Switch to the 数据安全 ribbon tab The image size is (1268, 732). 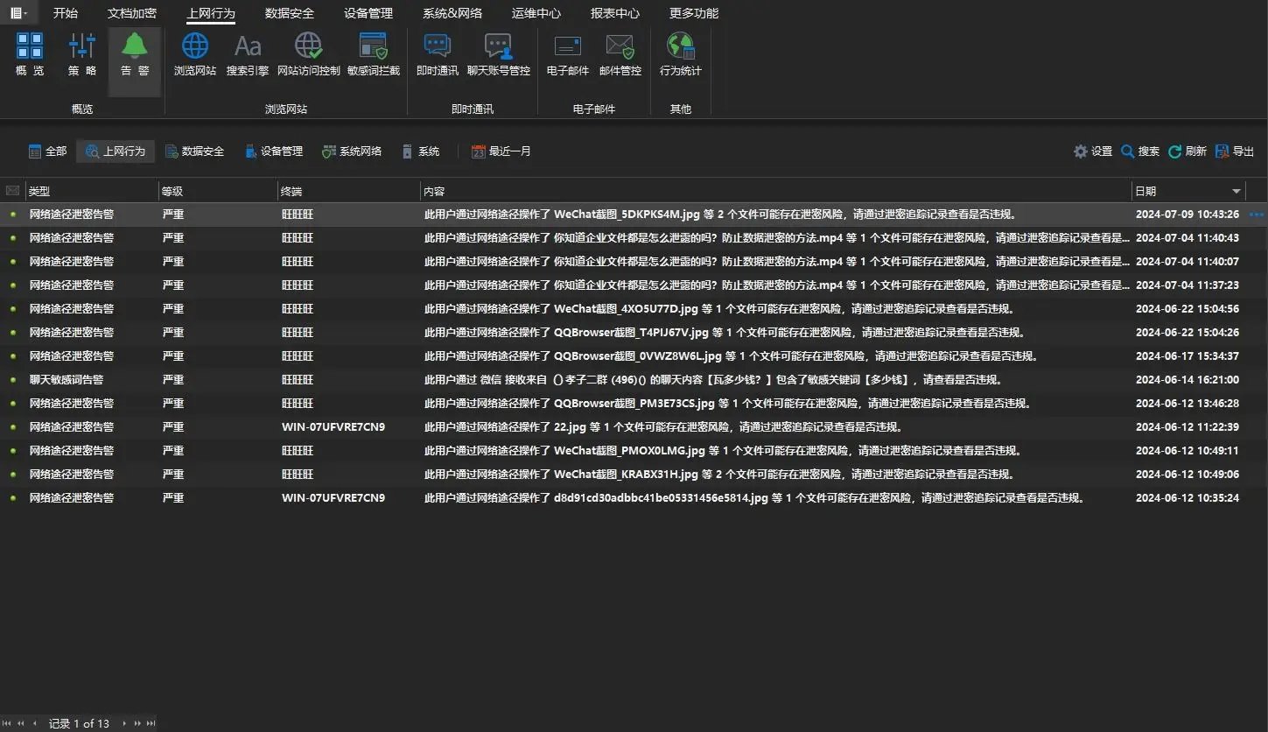tap(290, 13)
